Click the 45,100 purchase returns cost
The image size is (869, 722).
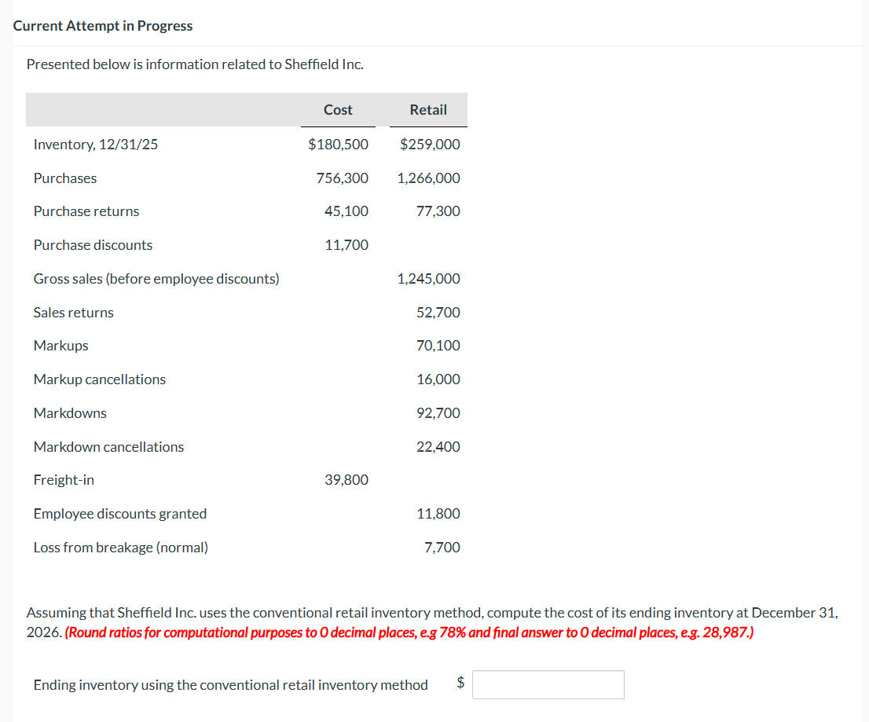[346, 211]
